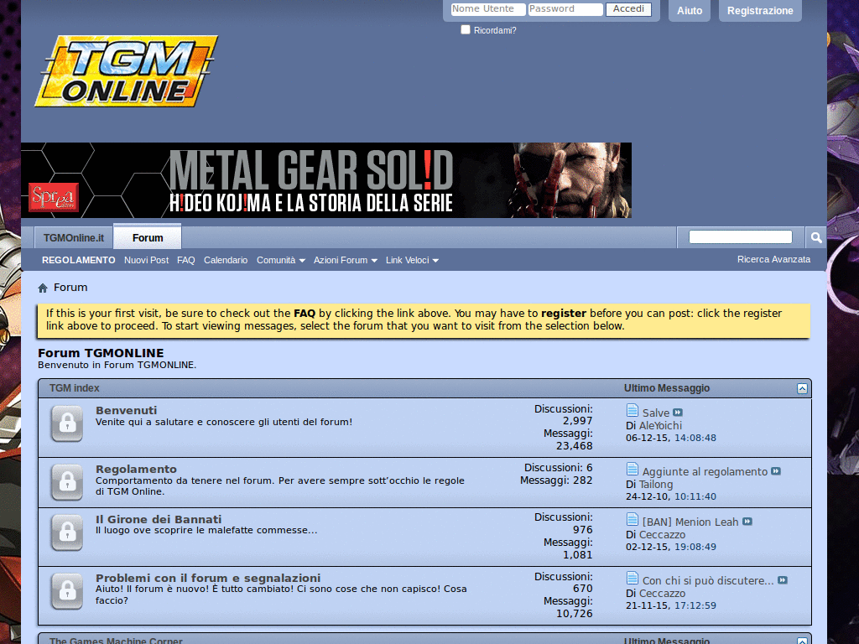Collapse the TGM index category
Screen dimensions: 859x644
[x=802, y=388]
